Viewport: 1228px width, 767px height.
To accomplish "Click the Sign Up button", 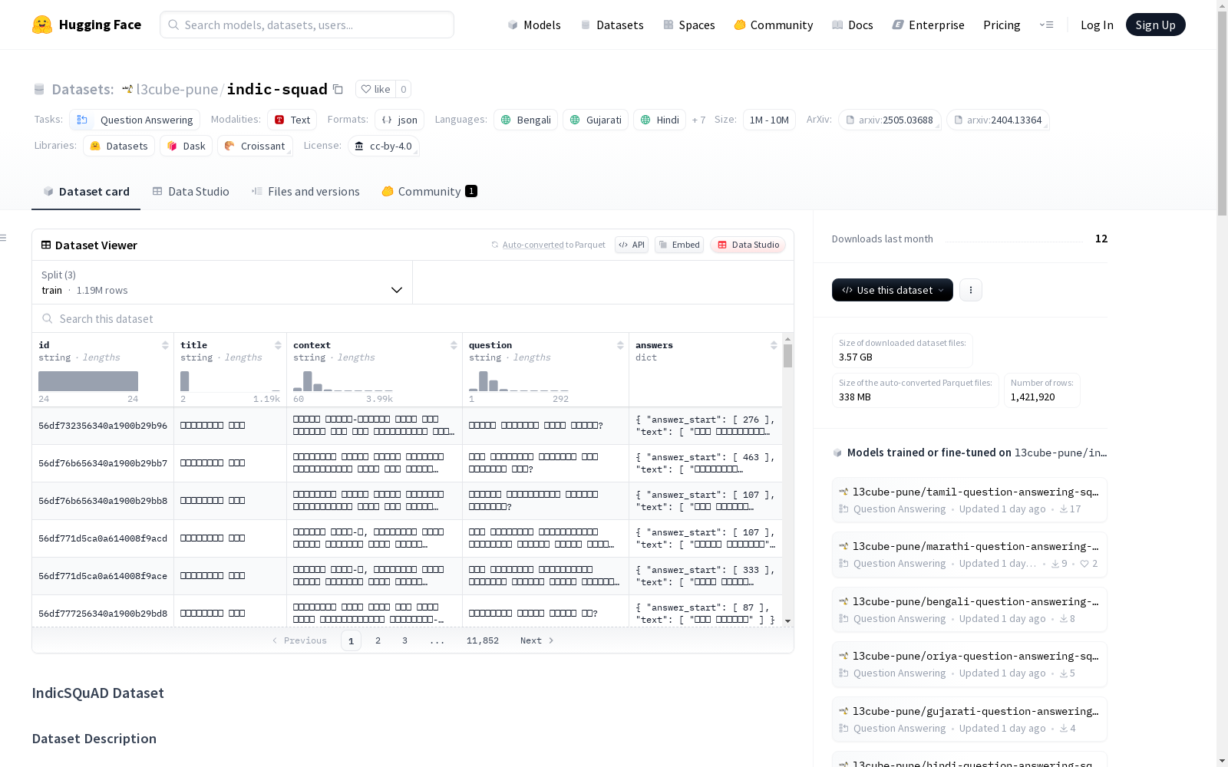I will click(1155, 25).
